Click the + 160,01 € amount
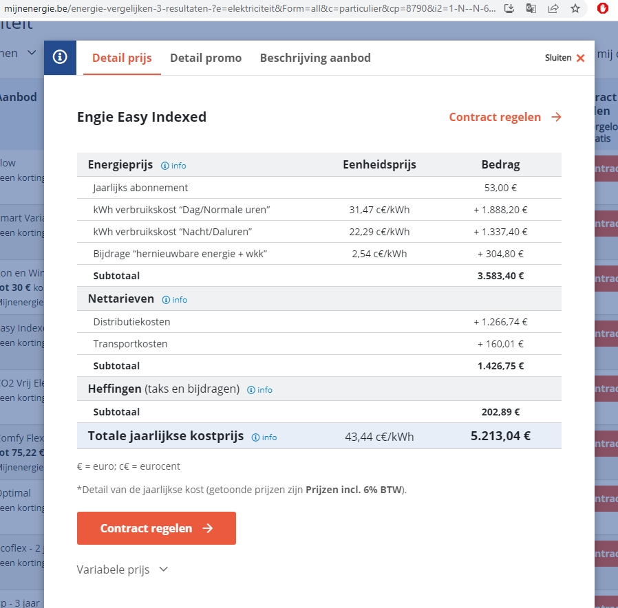The height and width of the screenshot is (608, 618). pos(500,344)
